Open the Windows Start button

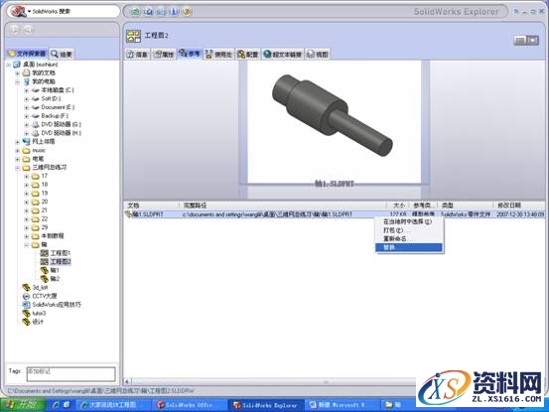[x=23, y=405]
